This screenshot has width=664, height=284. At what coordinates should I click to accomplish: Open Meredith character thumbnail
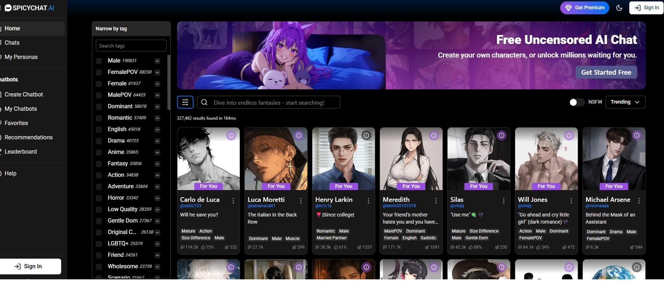(x=411, y=159)
